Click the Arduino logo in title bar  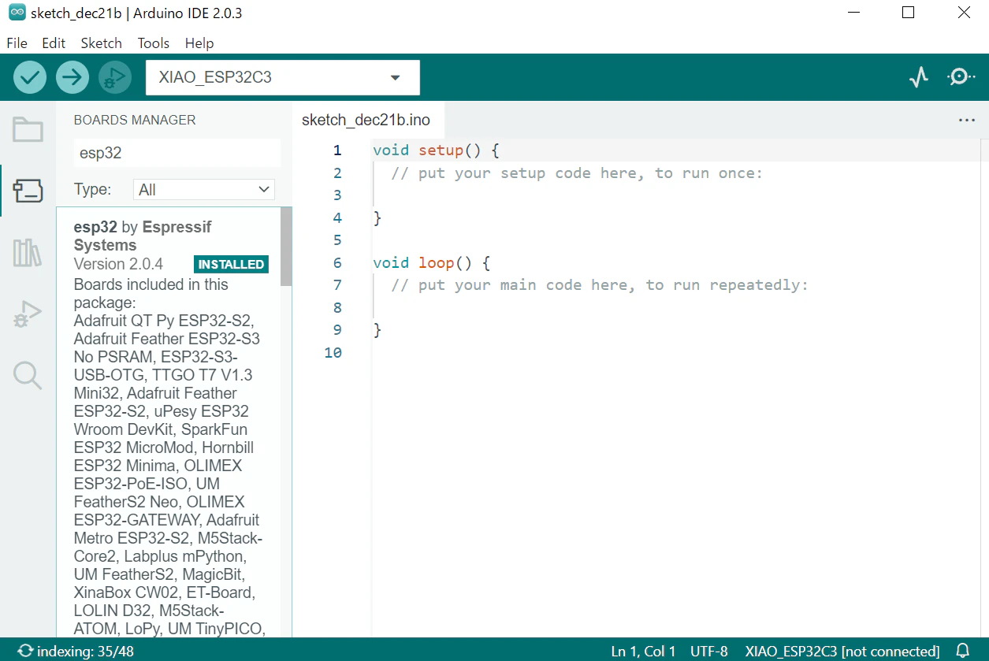pyautogui.click(x=17, y=13)
